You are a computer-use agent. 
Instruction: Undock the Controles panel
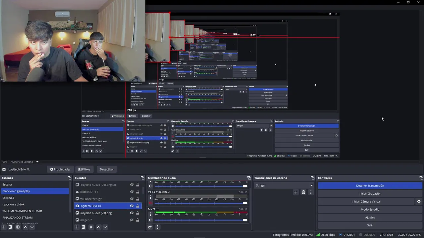[421, 178]
